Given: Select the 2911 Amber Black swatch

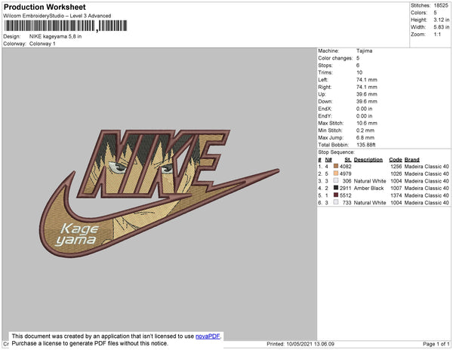Looking at the screenshot, I should (x=336, y=188).
